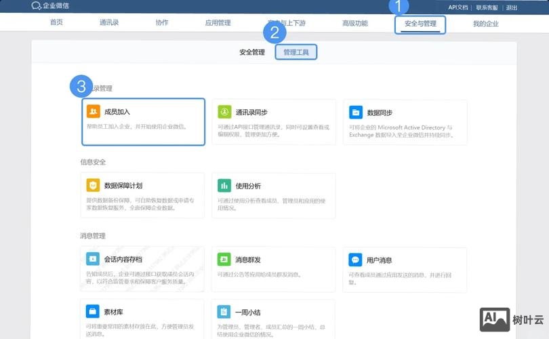The width and height of the screenshot is (549, 339).
Task: Select the 管理工具 sub-tab
Action: point(296,52)
